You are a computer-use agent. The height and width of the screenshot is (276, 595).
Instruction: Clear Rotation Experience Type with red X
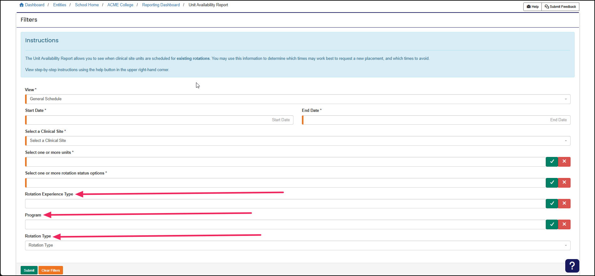[x=564, y=204]
